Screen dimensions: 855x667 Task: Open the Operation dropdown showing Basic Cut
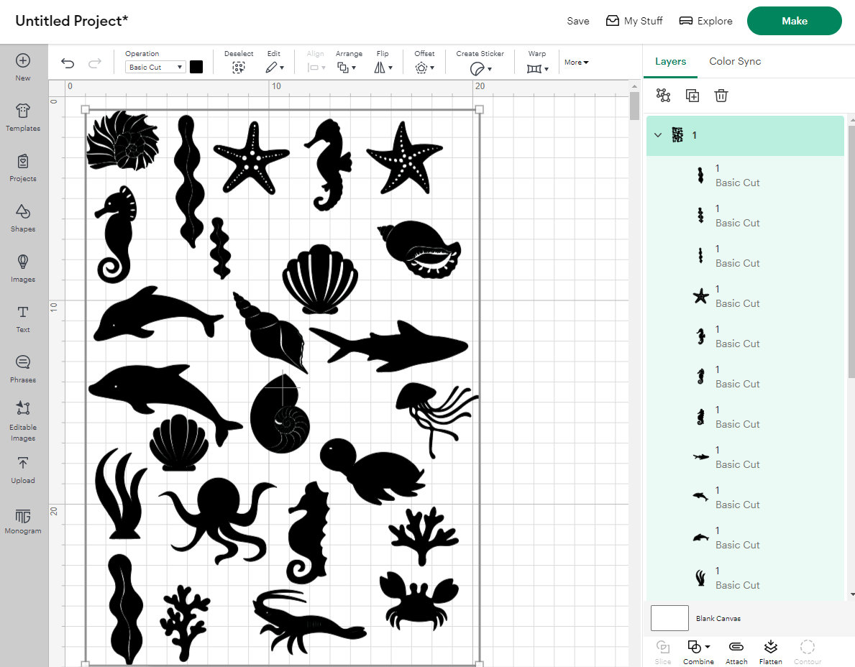[155, 66]
